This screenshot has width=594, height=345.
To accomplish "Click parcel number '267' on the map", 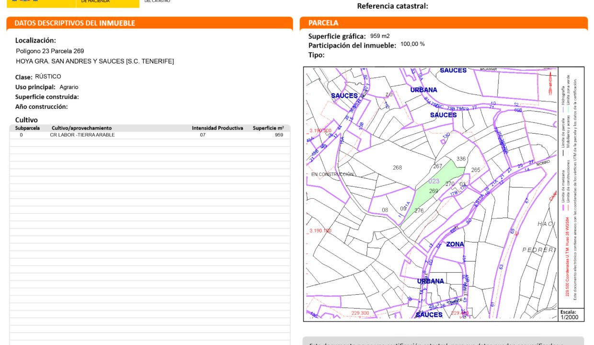I will pyautogui.click(x=437, y=166).
